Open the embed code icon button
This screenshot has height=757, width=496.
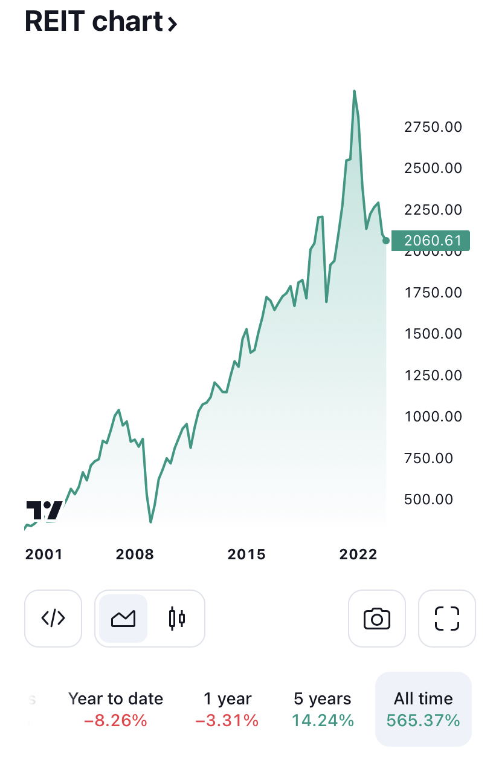pyautogui.click(x=53, y=618)
